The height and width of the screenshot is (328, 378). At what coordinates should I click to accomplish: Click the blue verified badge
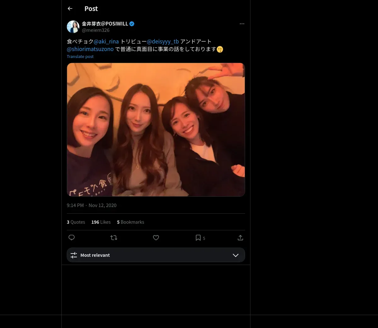[132, 24]
